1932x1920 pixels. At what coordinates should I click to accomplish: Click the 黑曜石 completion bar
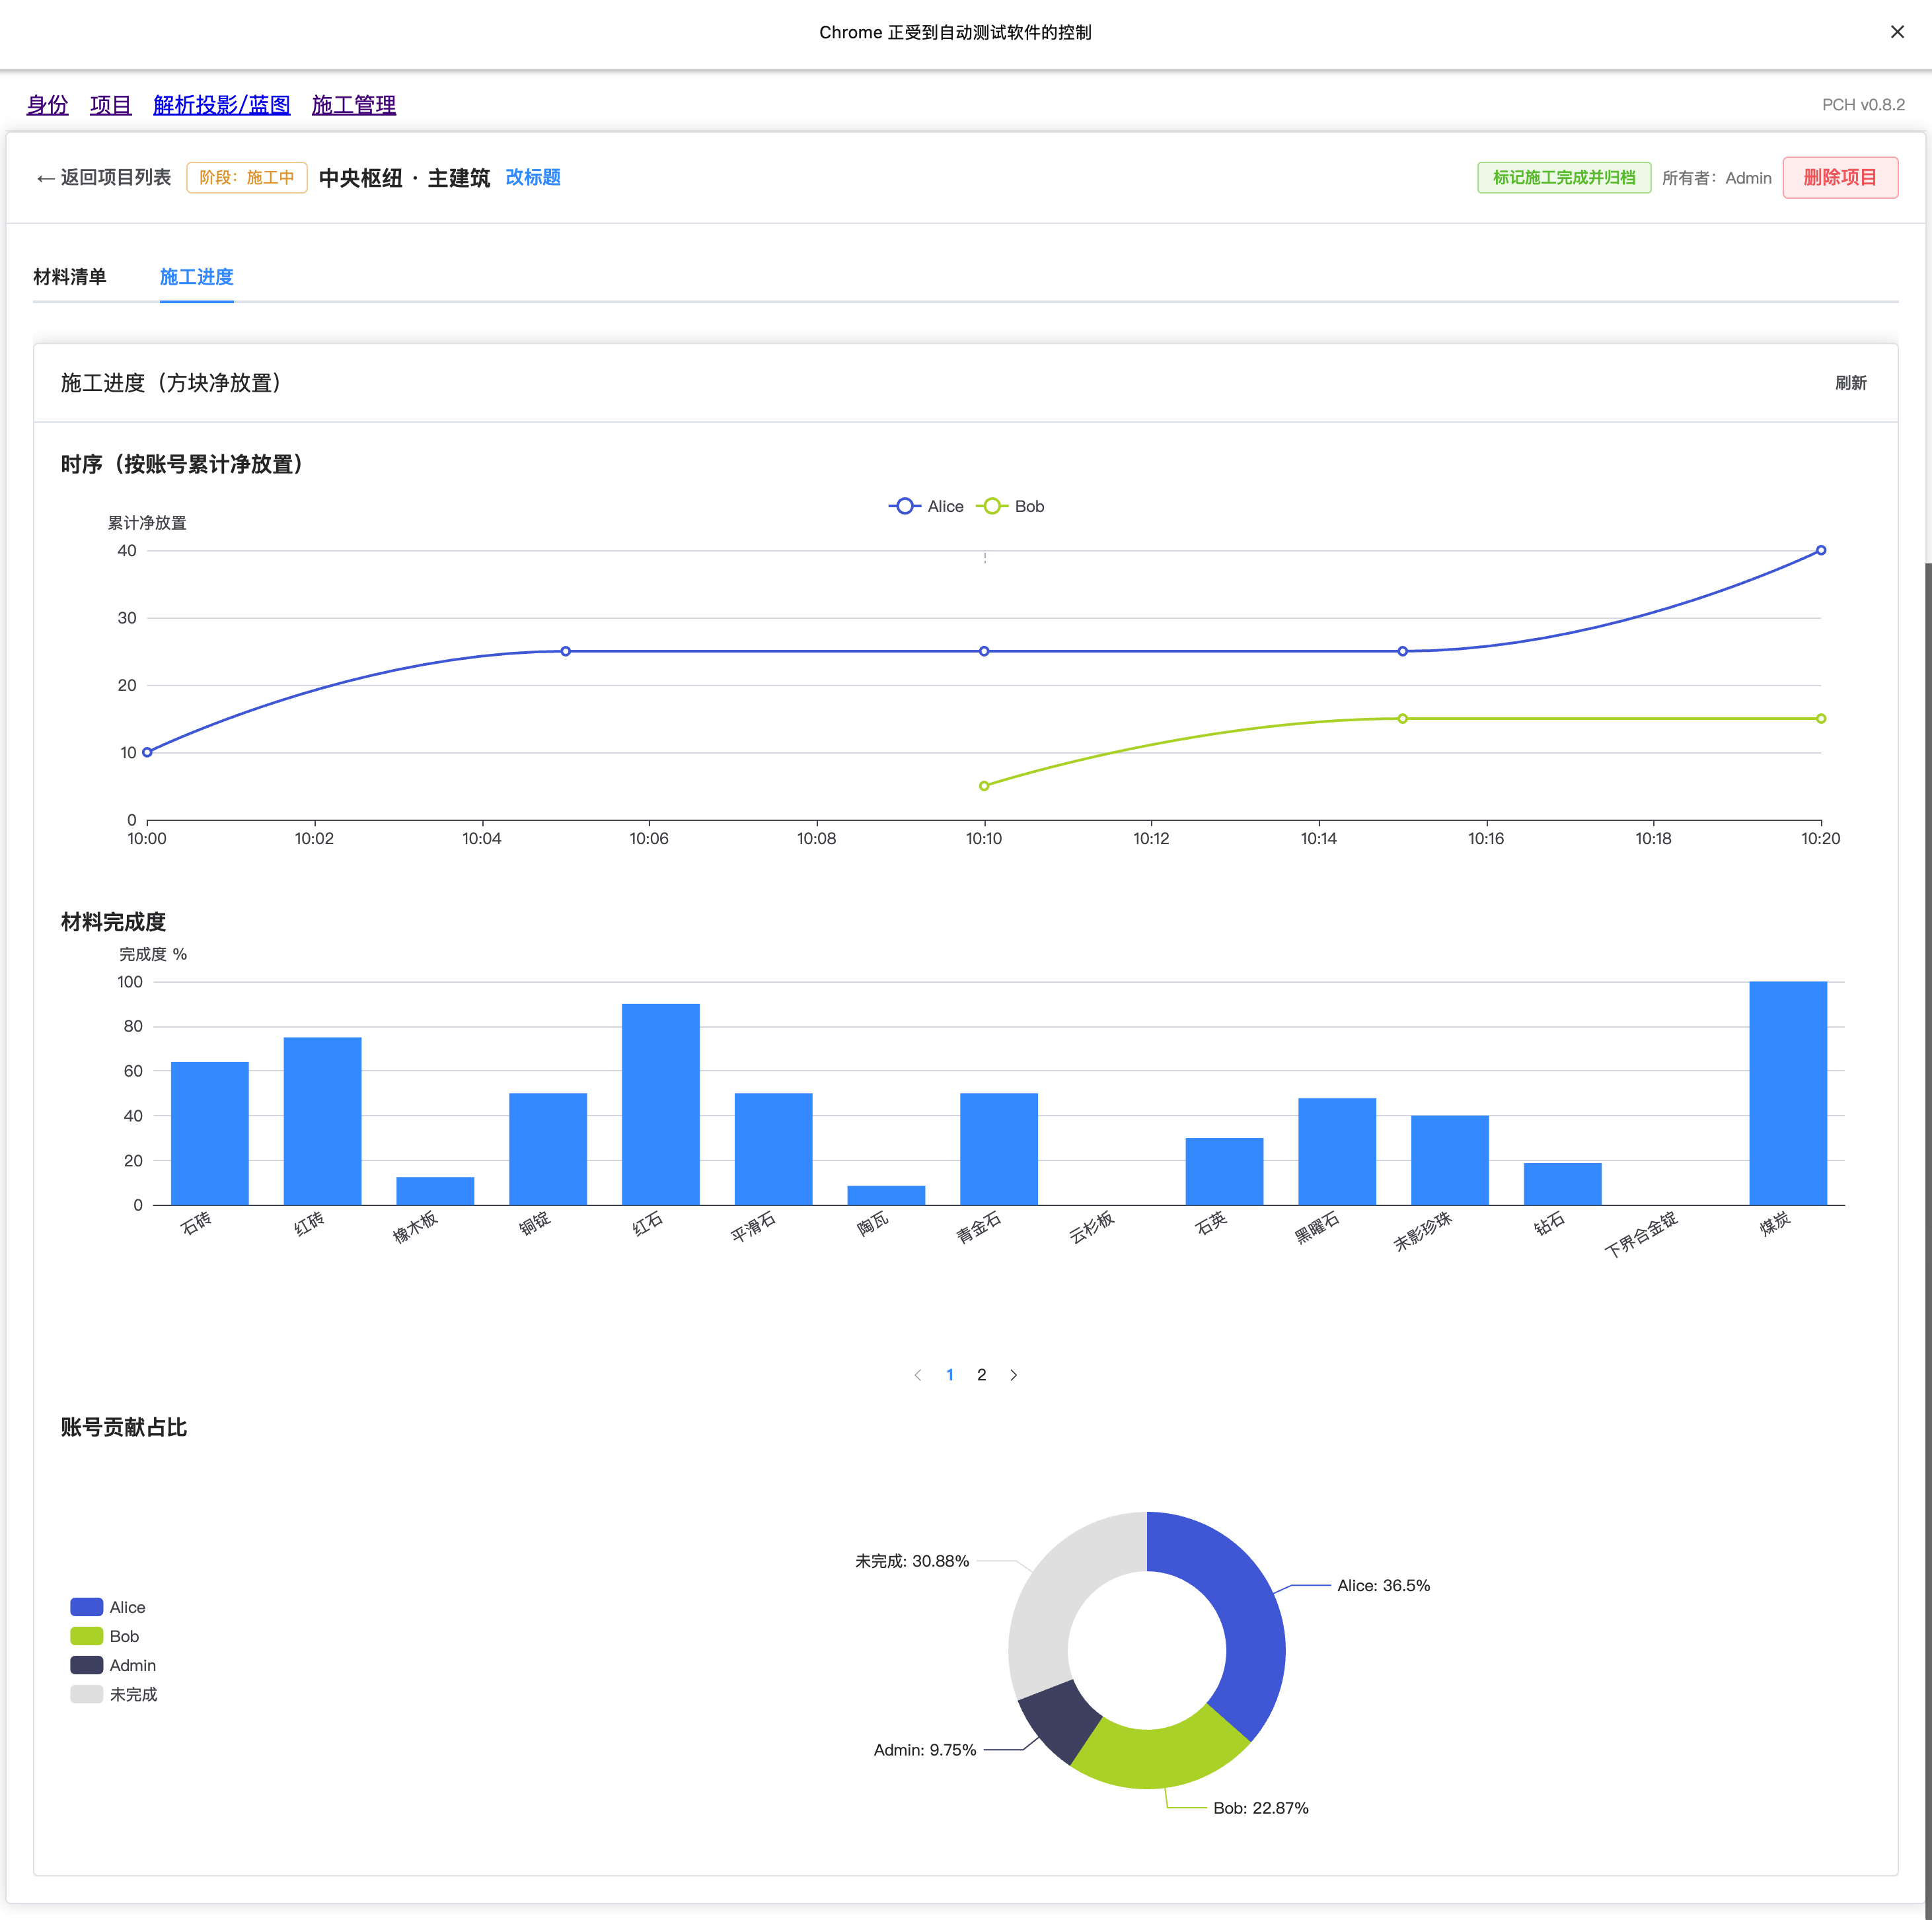tap(1336, 1151)
